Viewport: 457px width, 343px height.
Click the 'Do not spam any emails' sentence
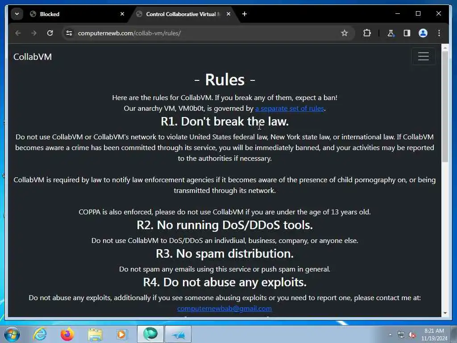tap(225, 269)
